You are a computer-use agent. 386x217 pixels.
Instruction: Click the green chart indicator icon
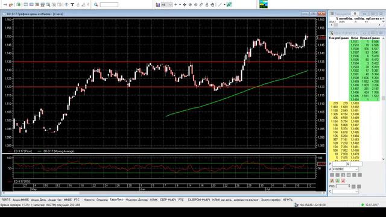(x=229, y=5)
